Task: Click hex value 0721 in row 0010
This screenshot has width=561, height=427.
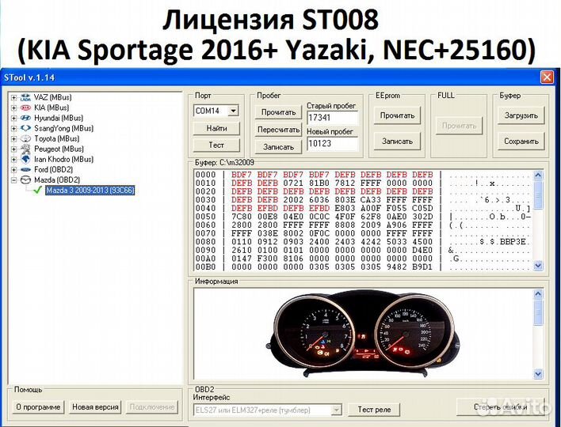Action: (x=293, y=183)
